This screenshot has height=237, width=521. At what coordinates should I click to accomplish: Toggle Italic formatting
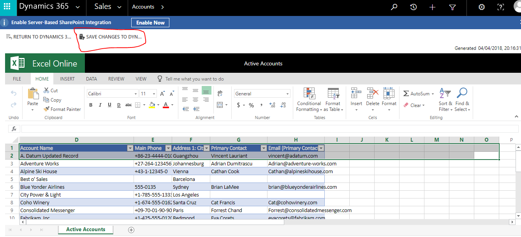100,105
